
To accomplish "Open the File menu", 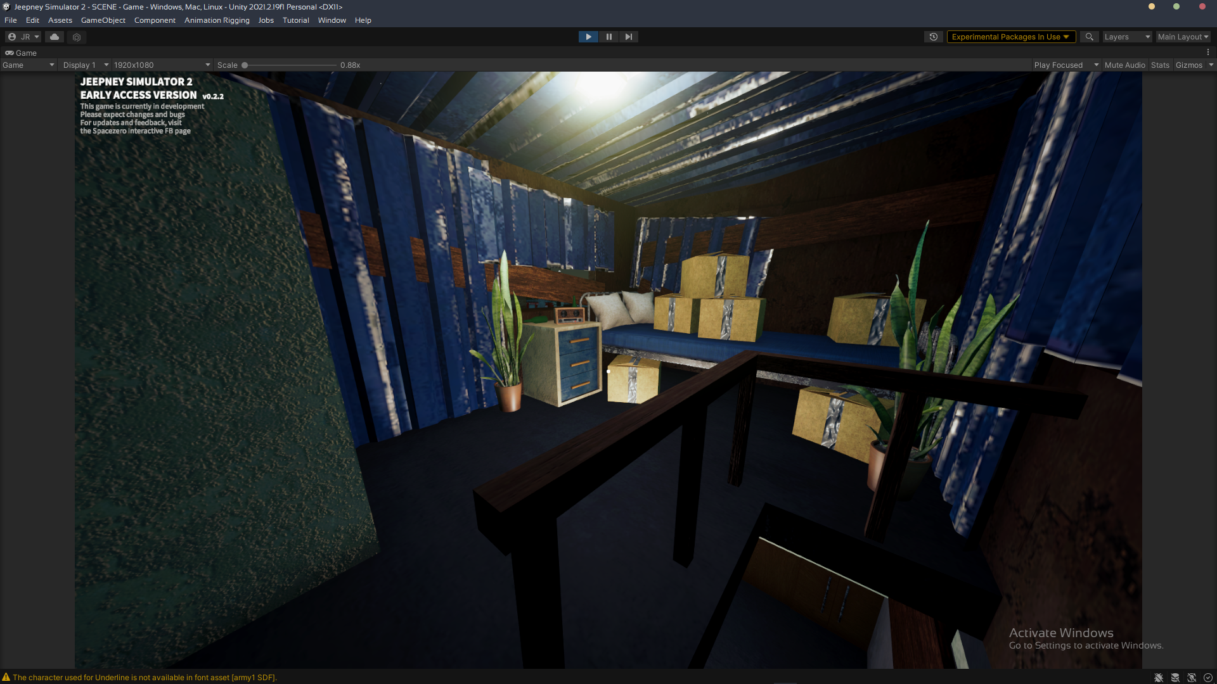I will (x=11, y=20).
